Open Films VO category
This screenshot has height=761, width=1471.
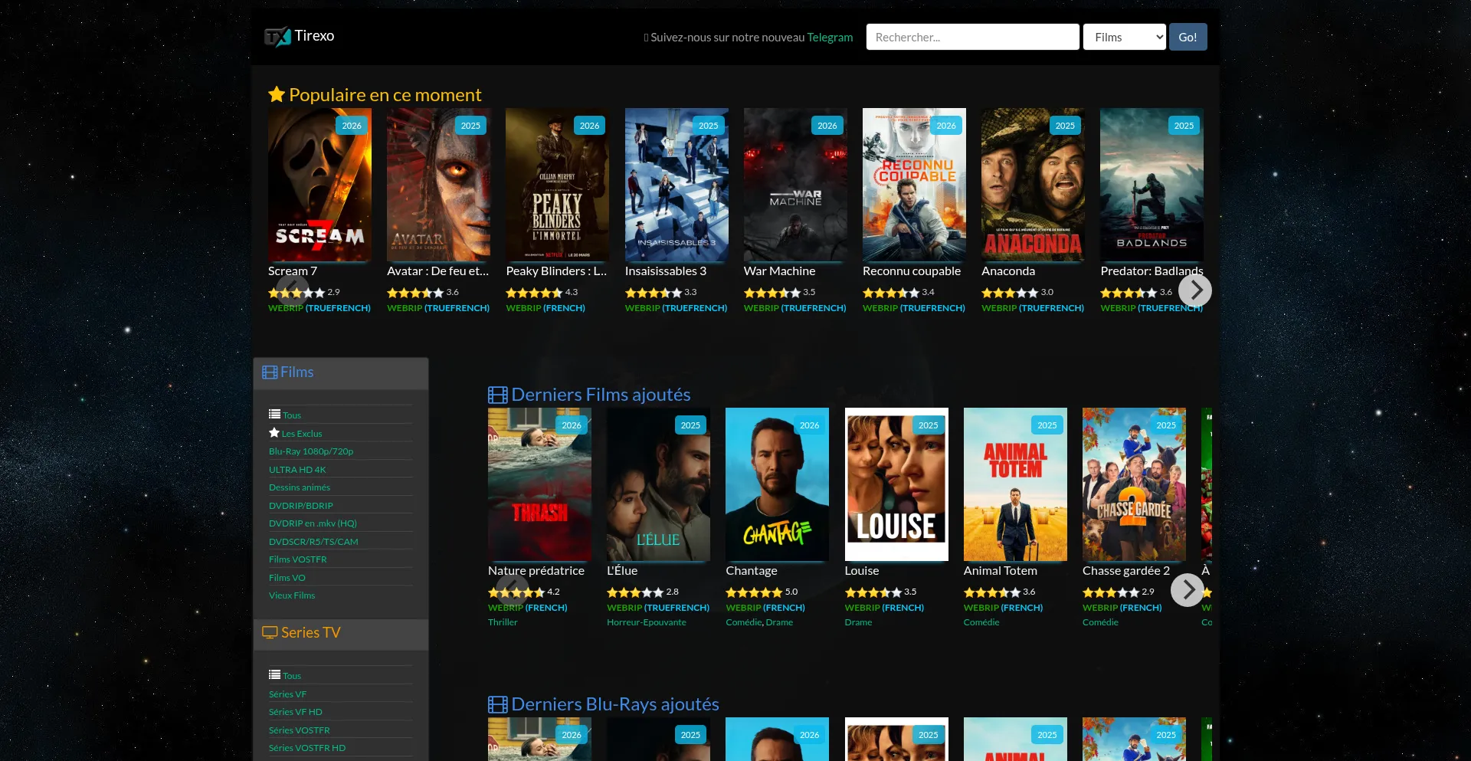pos(287,578)
